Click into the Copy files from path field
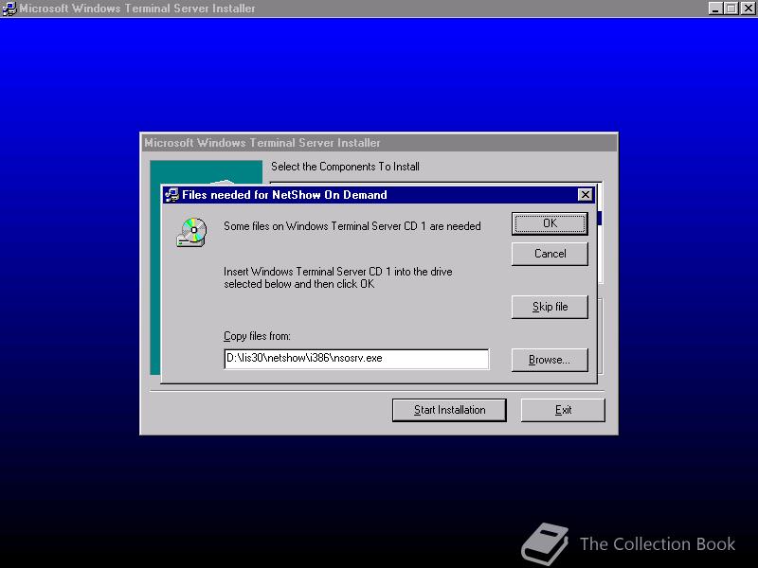The image size is (758, 568). coord(357,359)
